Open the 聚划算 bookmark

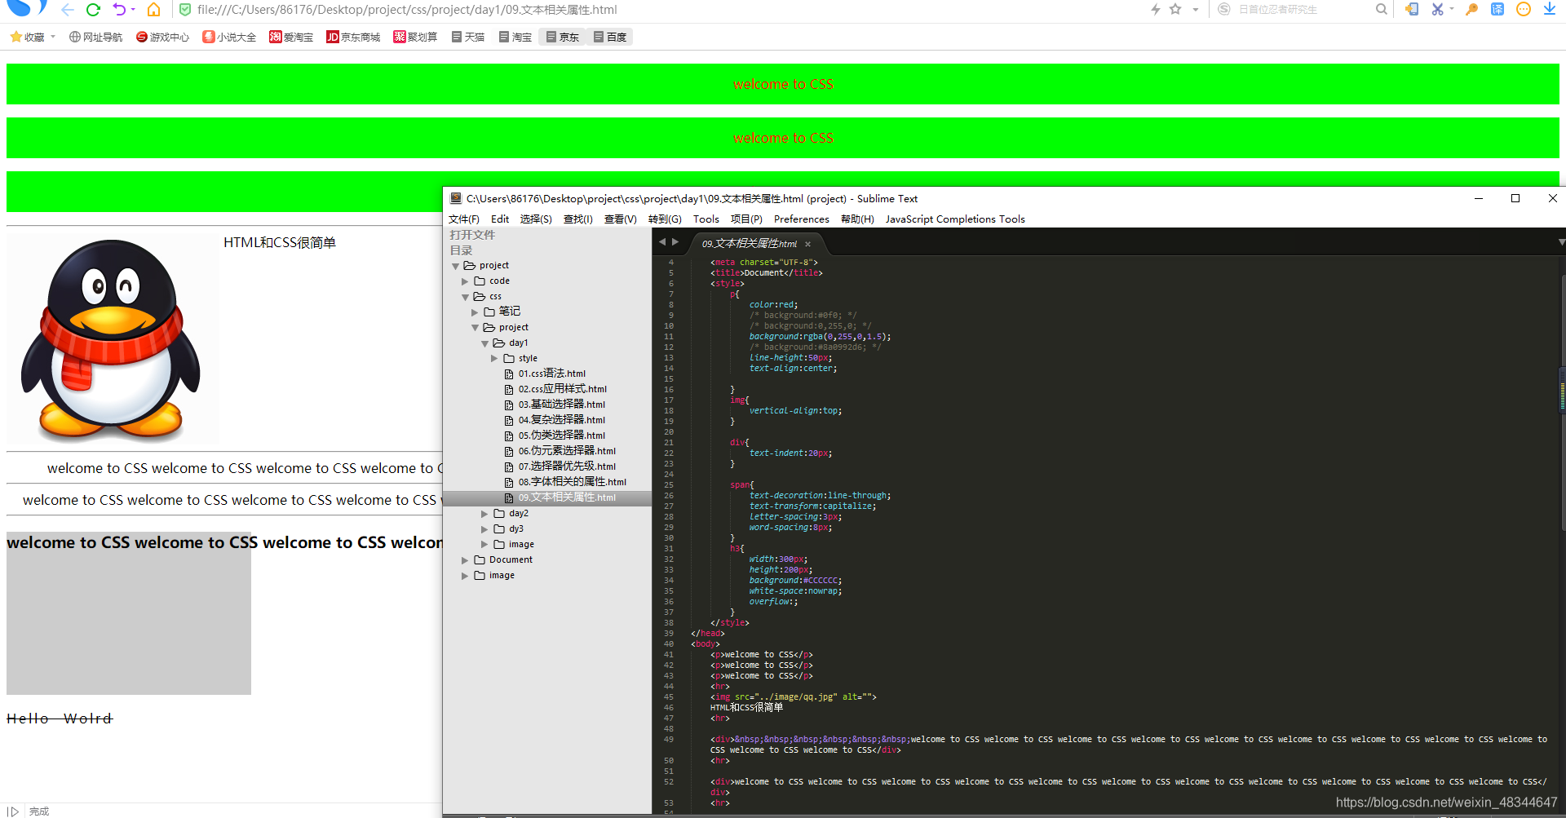(x=415, y=37)
